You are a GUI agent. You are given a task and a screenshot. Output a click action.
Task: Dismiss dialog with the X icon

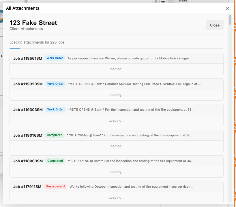point(227,8)
